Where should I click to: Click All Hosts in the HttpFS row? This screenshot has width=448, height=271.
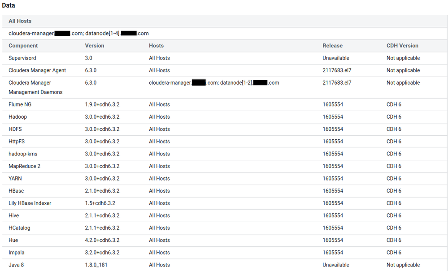pos(159,141)
